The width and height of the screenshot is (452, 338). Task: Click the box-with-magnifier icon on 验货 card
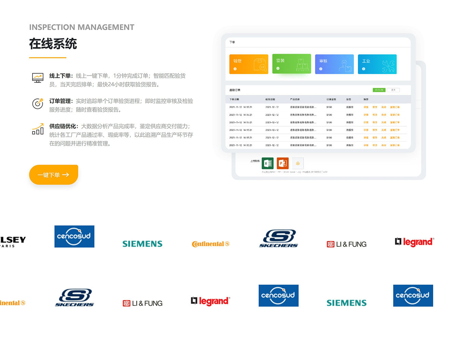[260, 65]
